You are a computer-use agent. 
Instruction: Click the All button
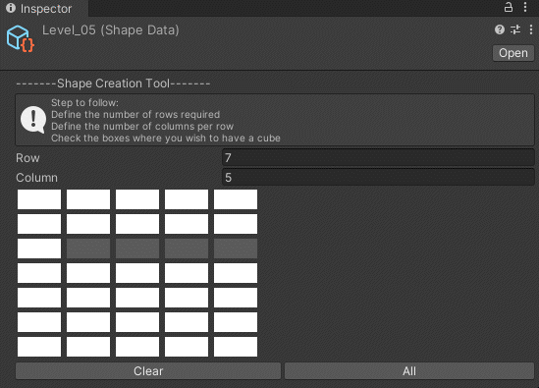[x=409, y=370]
